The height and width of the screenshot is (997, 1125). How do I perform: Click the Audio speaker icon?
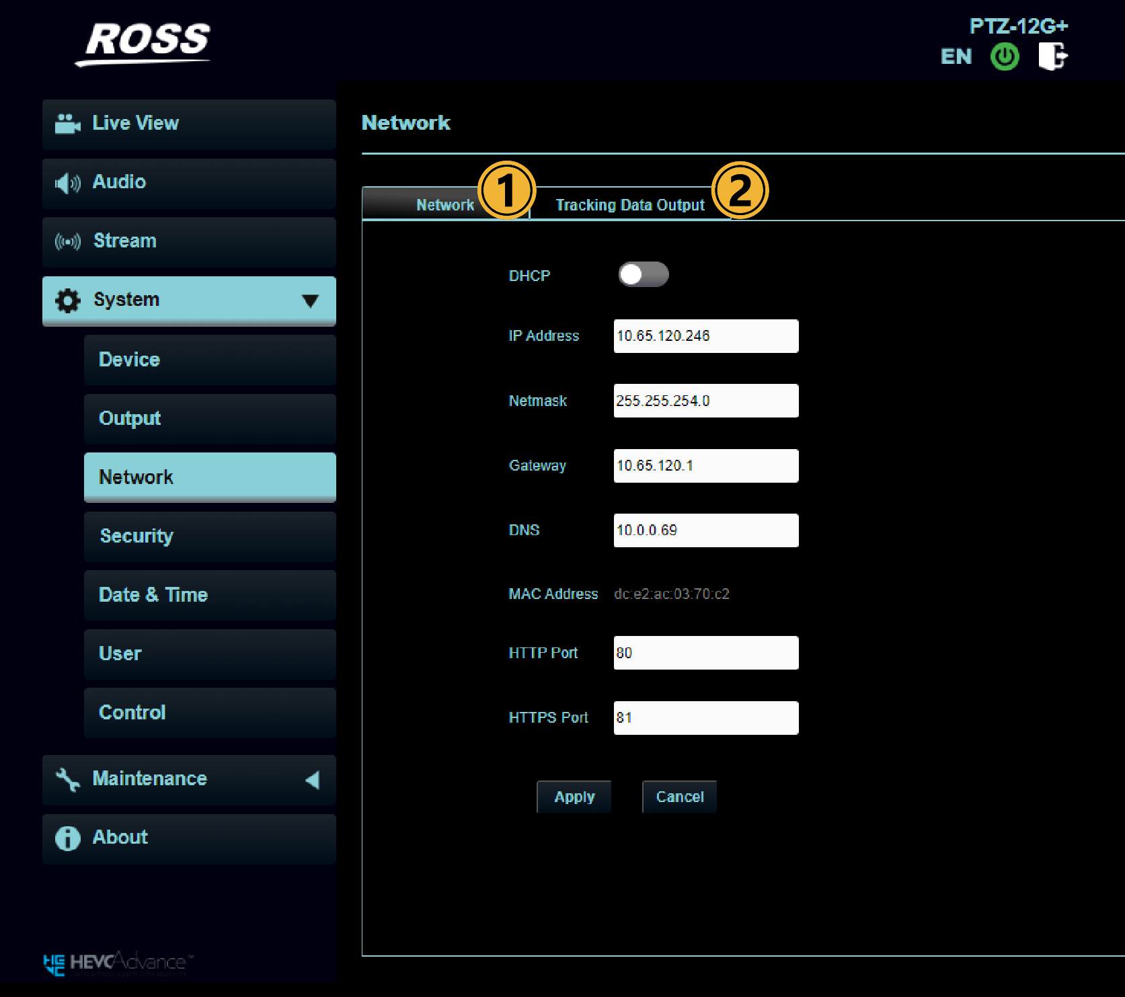pos(67,183)
